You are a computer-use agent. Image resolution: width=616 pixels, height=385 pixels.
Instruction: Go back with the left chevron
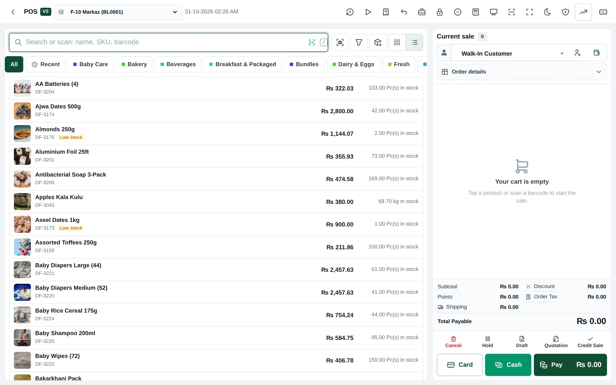(13, 12)
